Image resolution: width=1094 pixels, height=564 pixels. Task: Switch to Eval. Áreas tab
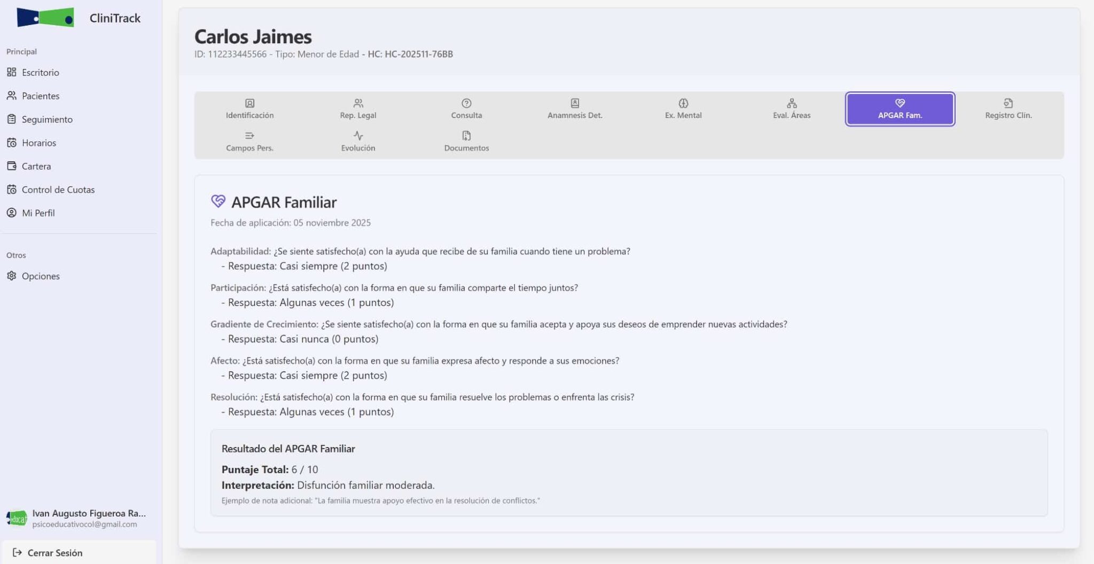(x=792, y=109)
